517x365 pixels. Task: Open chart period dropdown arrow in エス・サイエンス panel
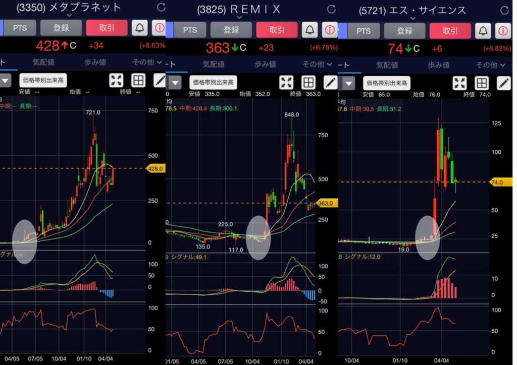pyautogui.click(x=349, y=84)
